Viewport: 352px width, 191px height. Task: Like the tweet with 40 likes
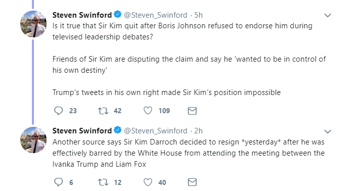coord(148,182)
